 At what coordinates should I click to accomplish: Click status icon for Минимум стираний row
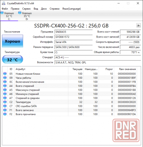tap(5, 94)
